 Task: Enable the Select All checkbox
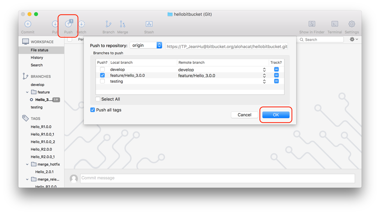tap(98, 99)
